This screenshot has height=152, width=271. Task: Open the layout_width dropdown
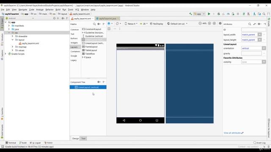tap(260, 35)
